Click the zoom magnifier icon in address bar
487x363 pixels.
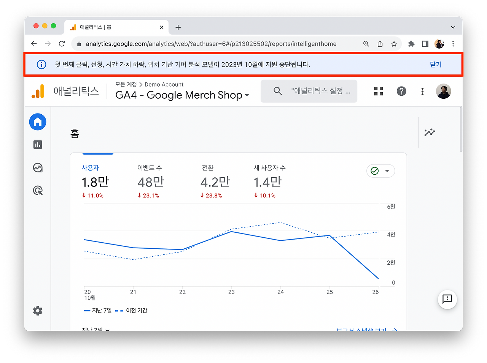[x=366, y=44]
